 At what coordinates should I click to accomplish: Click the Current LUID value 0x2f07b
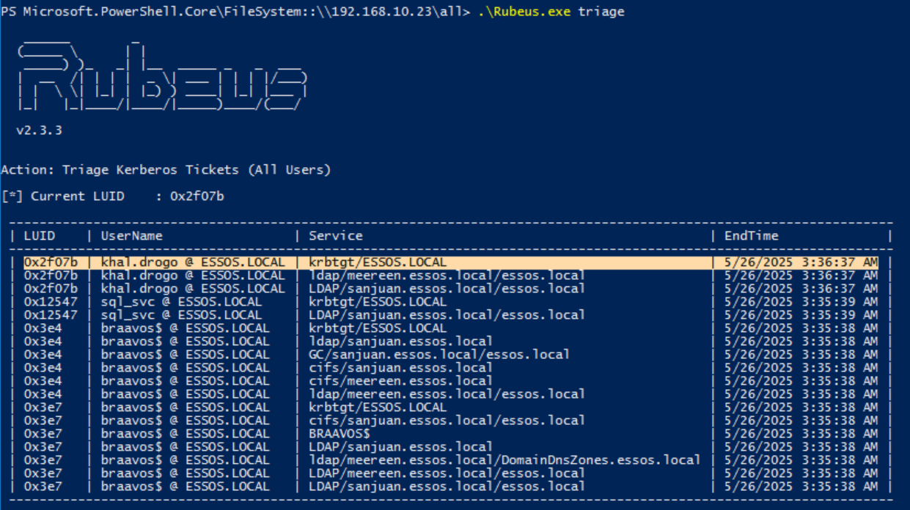point(197,196)
